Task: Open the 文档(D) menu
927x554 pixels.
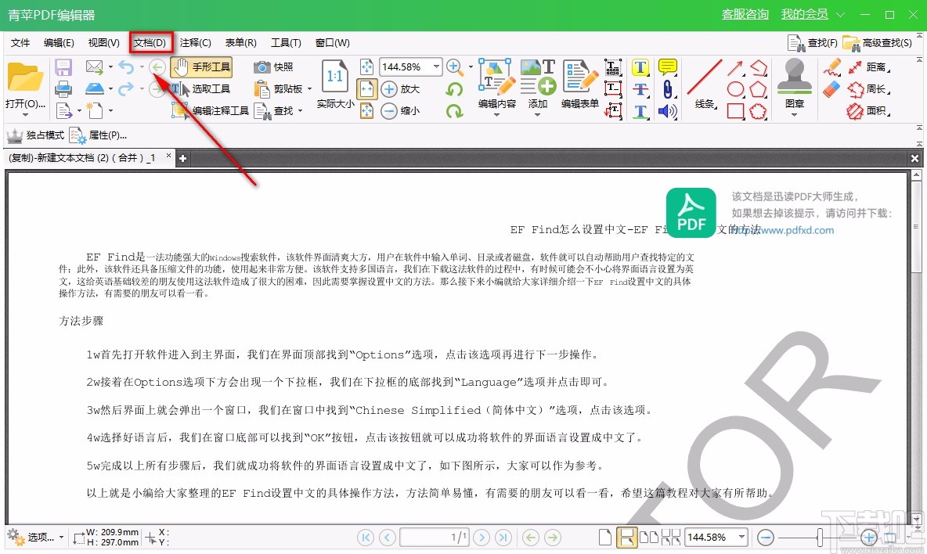Action: tap(150, 42)
